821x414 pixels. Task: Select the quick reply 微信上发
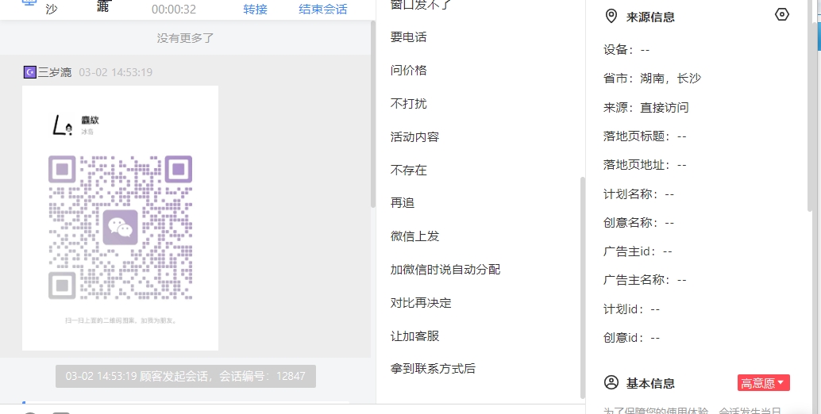tap(414, 236)
